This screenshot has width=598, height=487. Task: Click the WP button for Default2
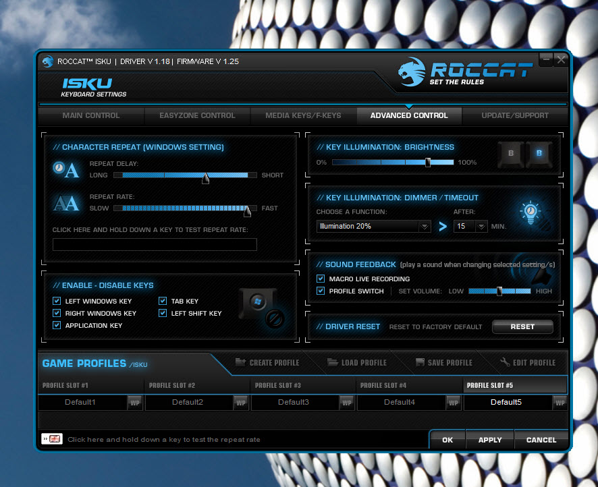(241, 403)
